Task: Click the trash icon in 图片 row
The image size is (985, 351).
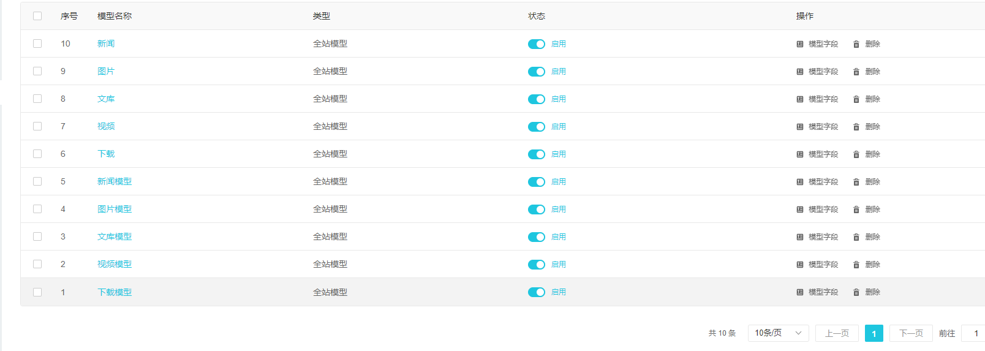Action: (x=856, y=72)
